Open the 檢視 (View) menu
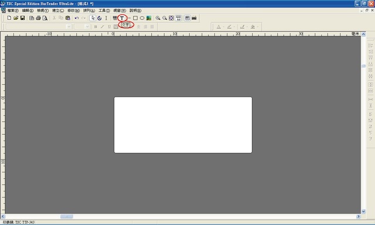Screen dimensions: 375x225 pyautogui.click(x=43, y=11)
